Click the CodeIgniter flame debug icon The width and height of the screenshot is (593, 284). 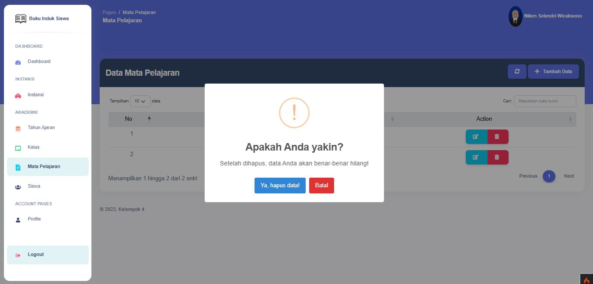tap(586, 280)
